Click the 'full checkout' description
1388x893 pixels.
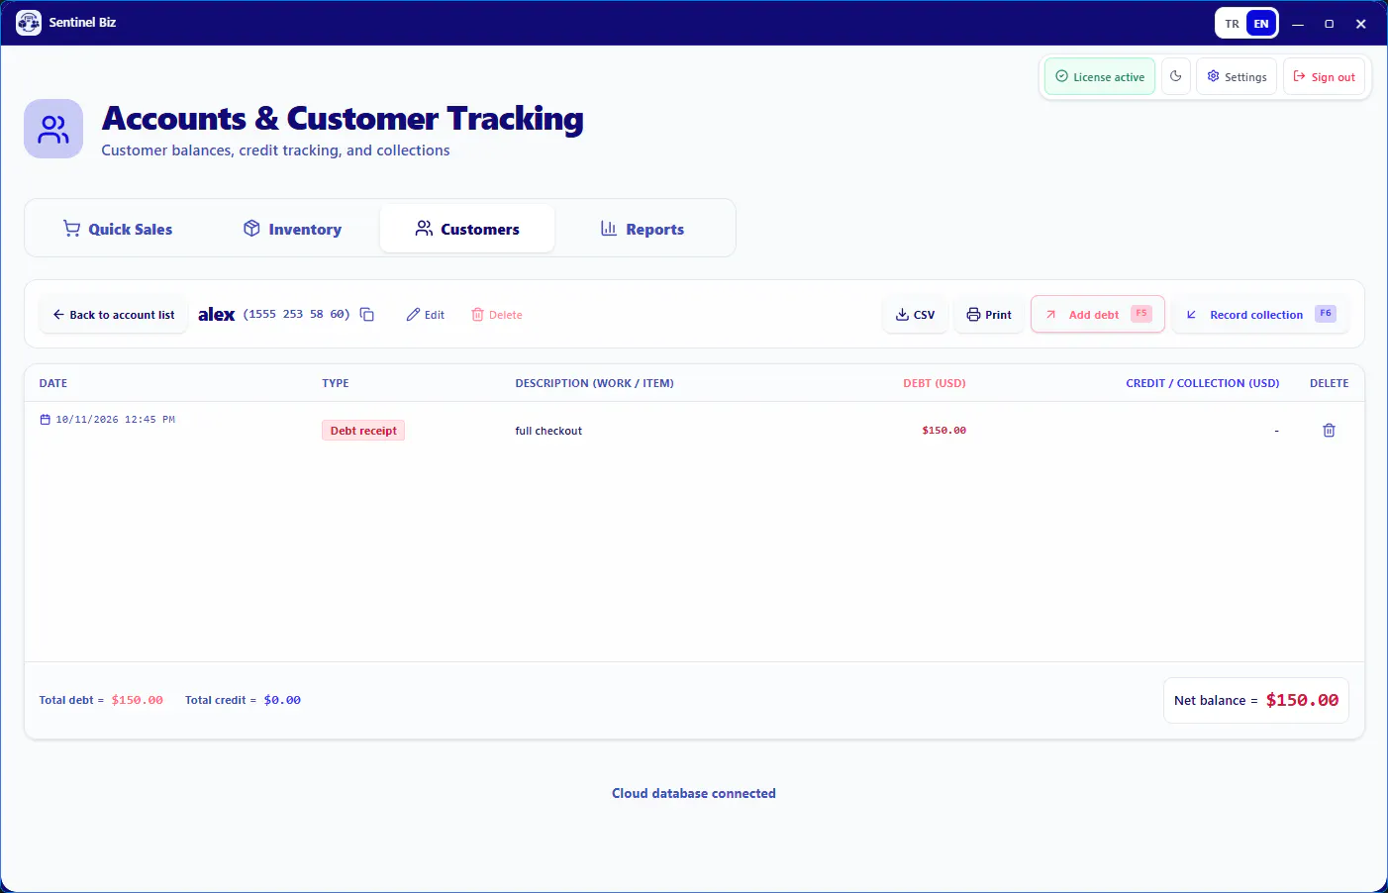(548, 431)
